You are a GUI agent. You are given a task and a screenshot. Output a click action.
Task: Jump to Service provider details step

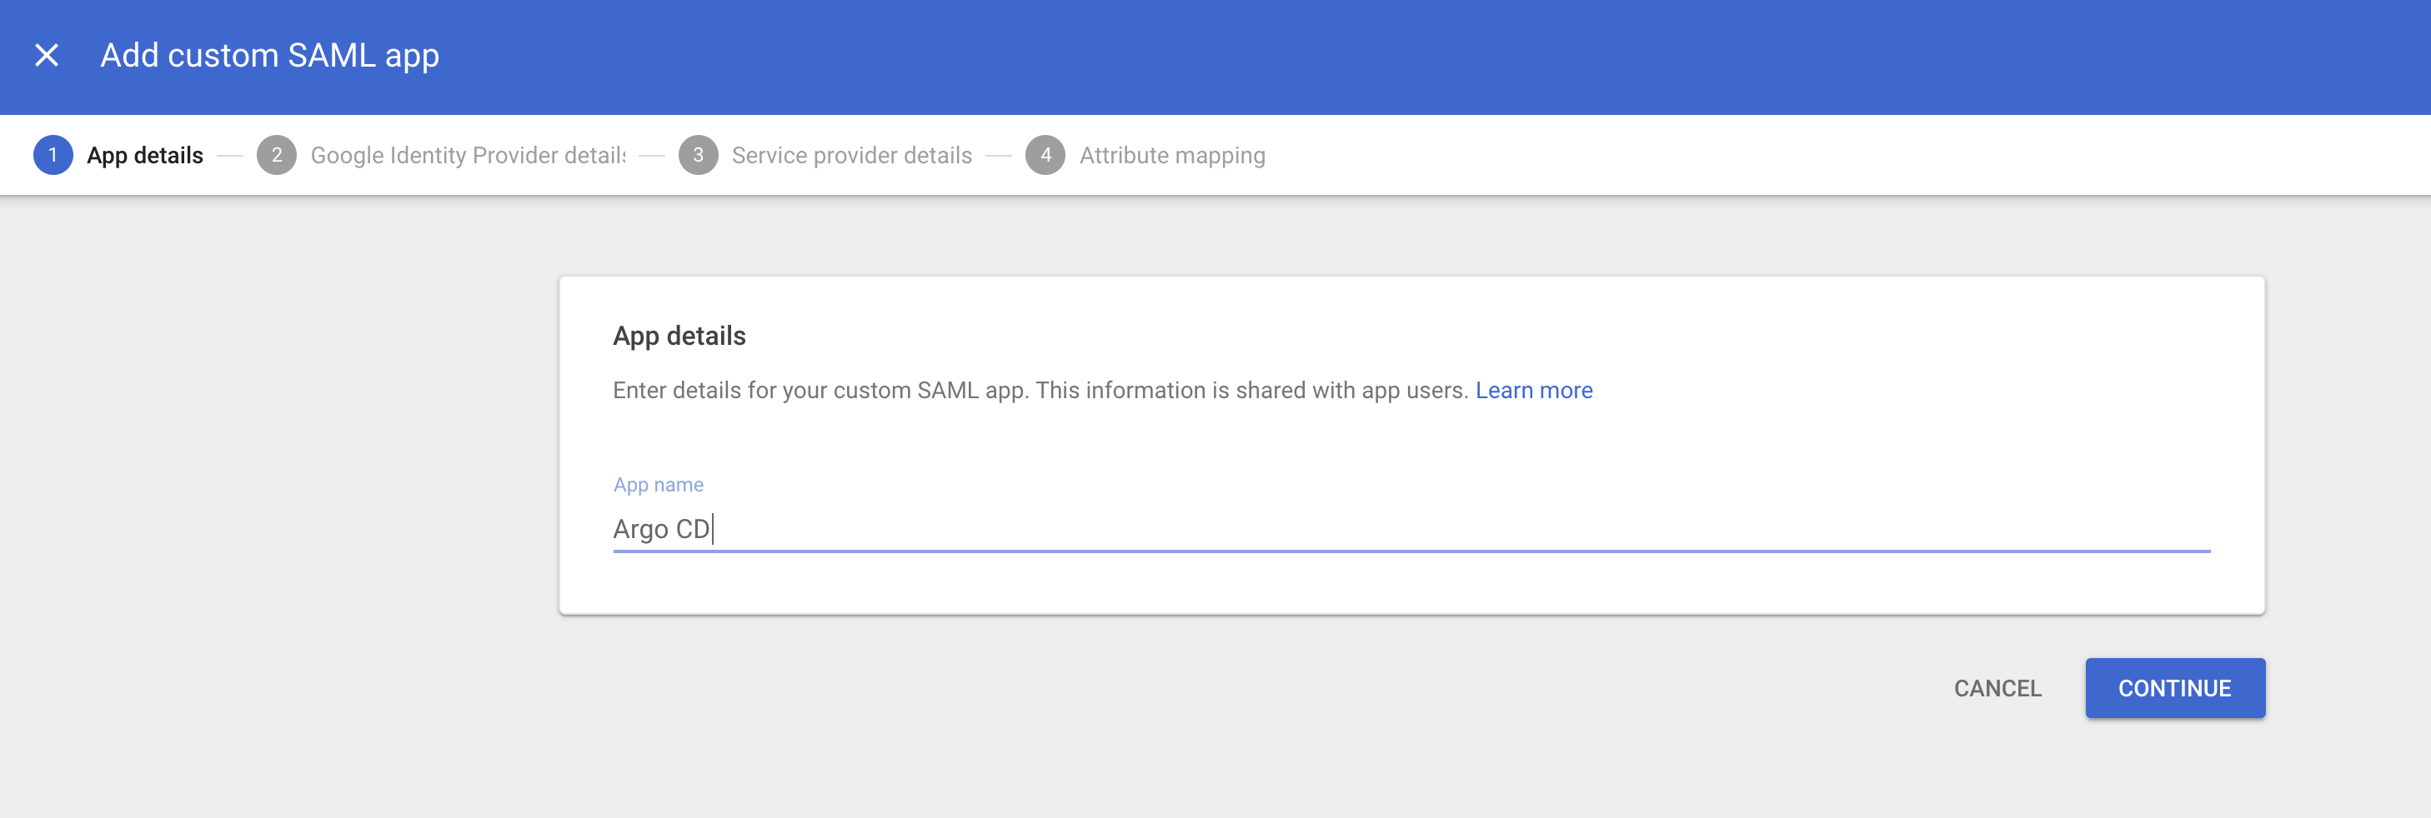coord(851,156)
